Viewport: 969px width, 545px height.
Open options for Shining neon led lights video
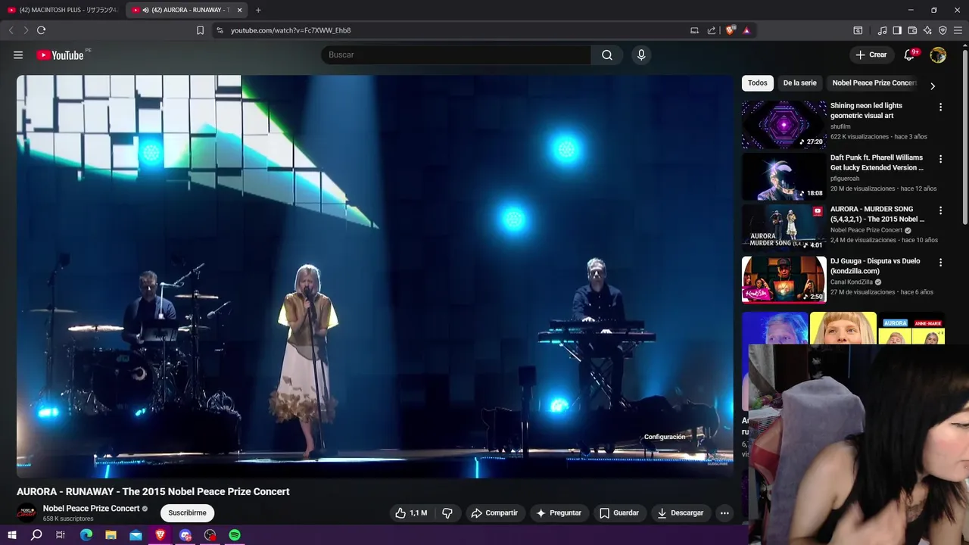940,107
